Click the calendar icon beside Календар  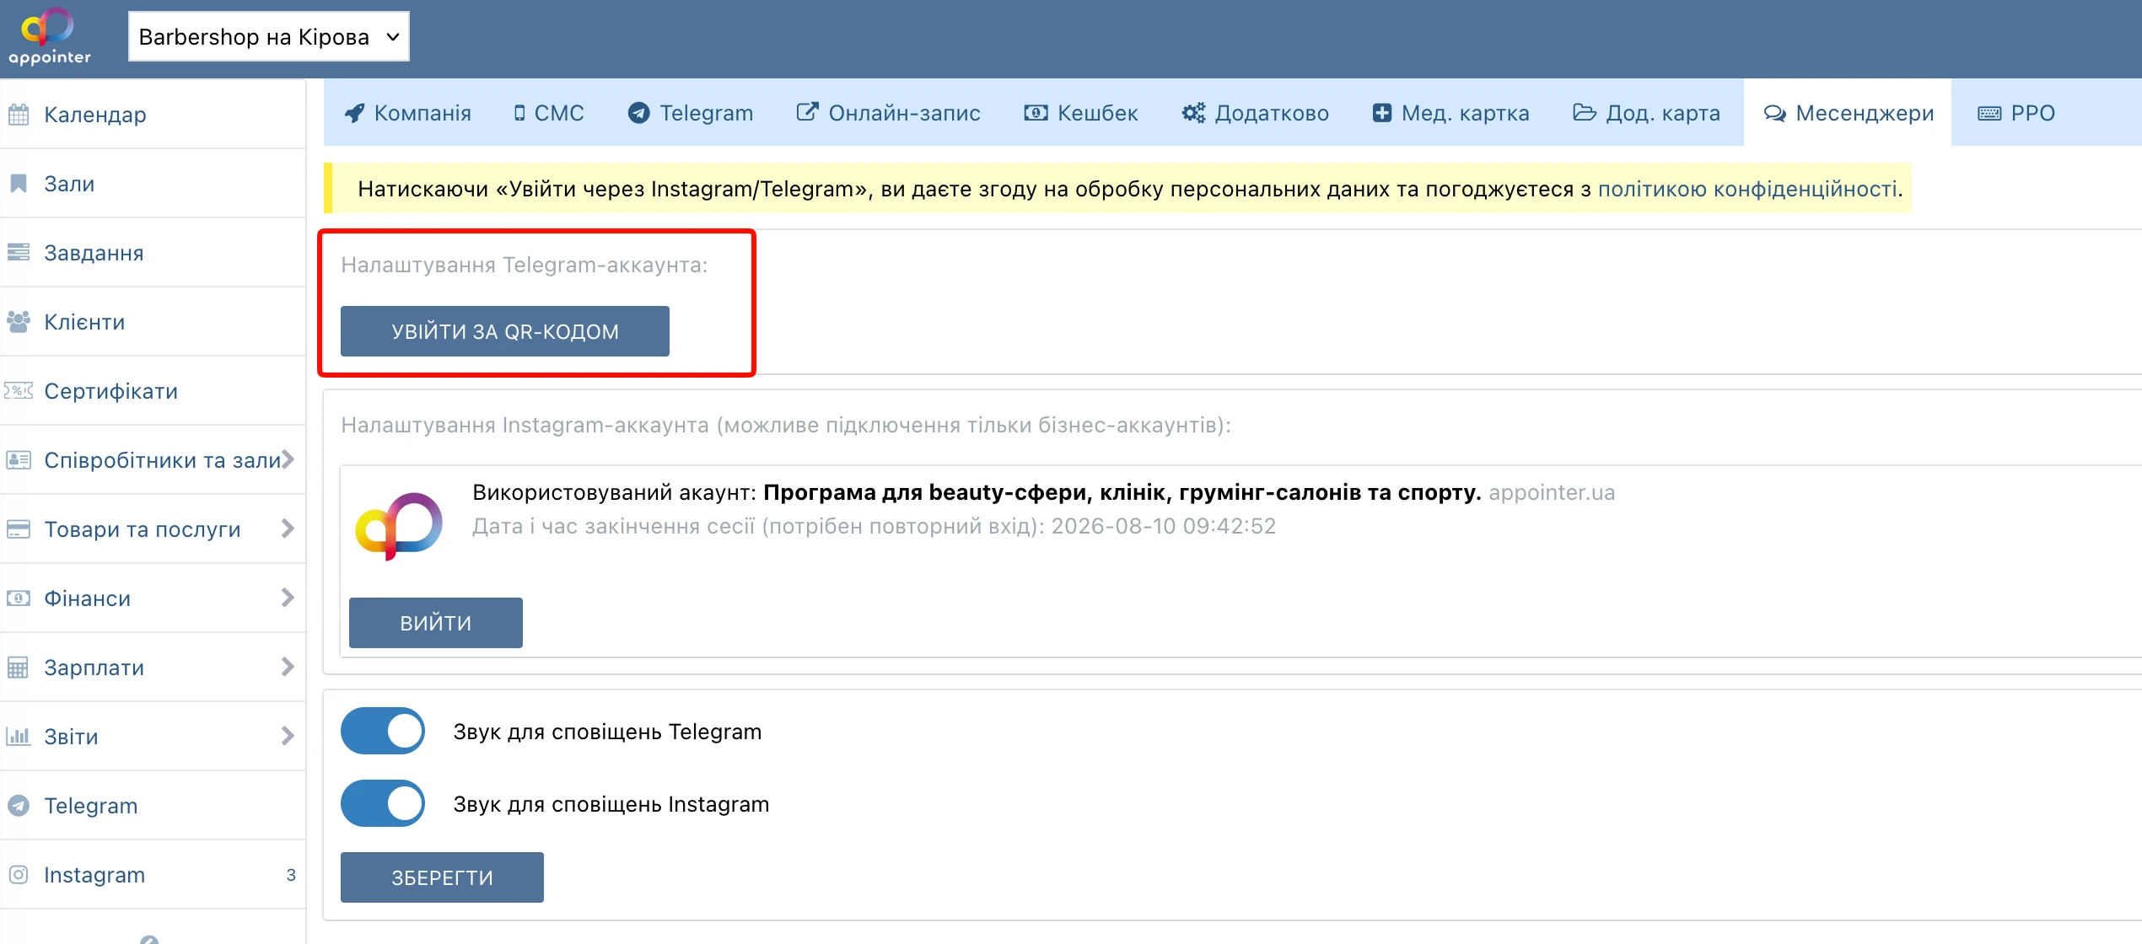[x=19, y=115]
